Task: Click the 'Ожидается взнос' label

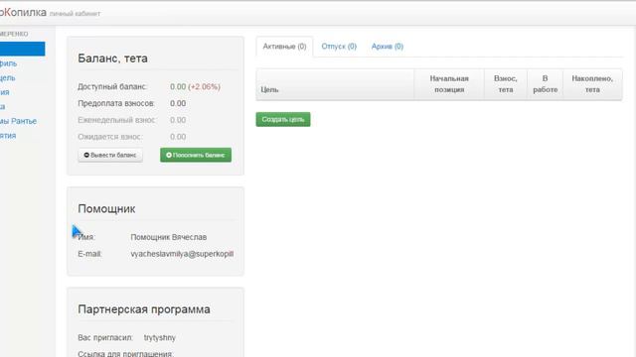Action: [x=110, y=137]
